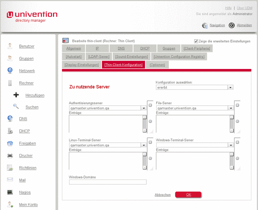The width and height of the screenshot is (258, 210).
Task: Click the magnifier icon beside Suchen
Action: pyautogui.click(x=16, y=107)
